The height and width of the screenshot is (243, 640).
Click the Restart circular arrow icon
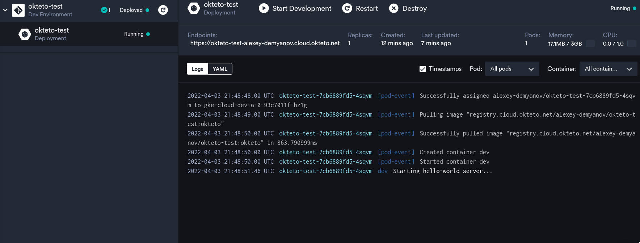pyautogui.click(x=347, y=8)
